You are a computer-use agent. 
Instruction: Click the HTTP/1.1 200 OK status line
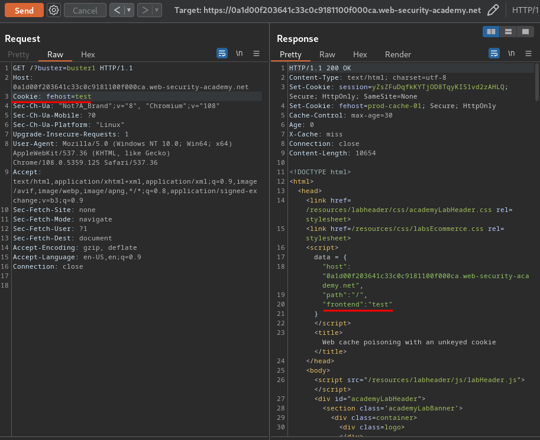(x=320, y=68)
